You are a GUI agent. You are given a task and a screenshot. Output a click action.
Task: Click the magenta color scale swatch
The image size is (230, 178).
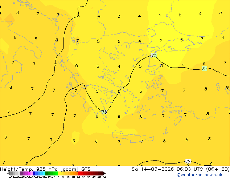coord(29,173)
